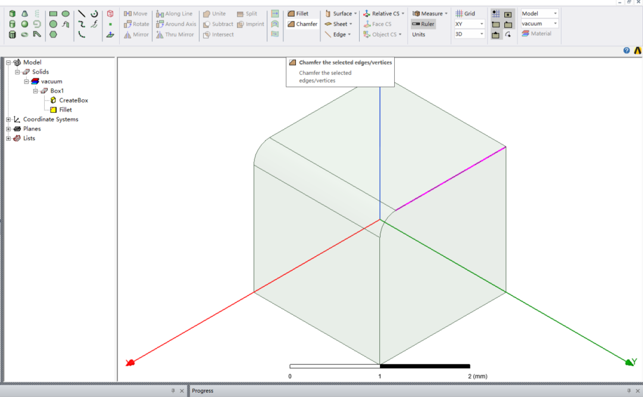The image size is (643, 397).
Task: Click the green Draw Point icon
Action: (110, 24)
